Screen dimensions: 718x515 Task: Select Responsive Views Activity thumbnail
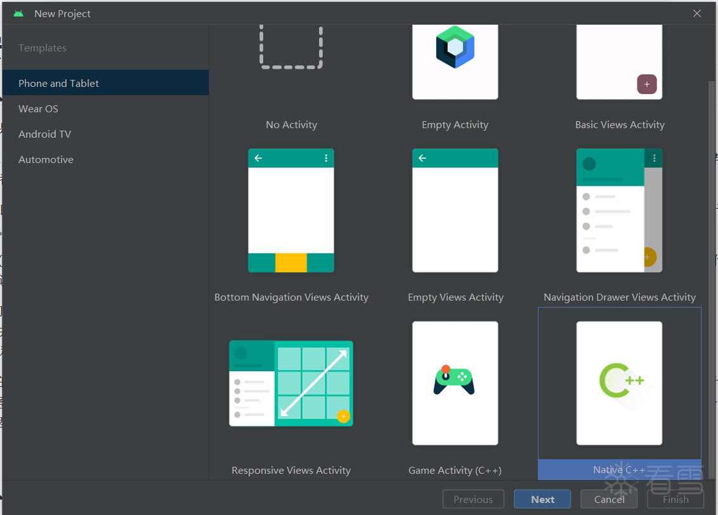click(291, 384)
